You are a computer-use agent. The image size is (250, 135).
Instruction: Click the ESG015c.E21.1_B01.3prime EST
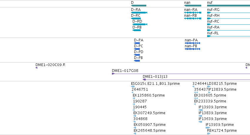[x=133, y=87]
